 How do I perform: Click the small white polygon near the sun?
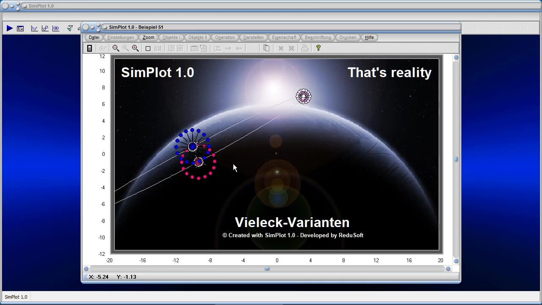coord(303,97)
